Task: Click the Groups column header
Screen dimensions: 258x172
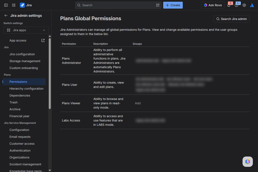Action: click(x=137, y=44)
